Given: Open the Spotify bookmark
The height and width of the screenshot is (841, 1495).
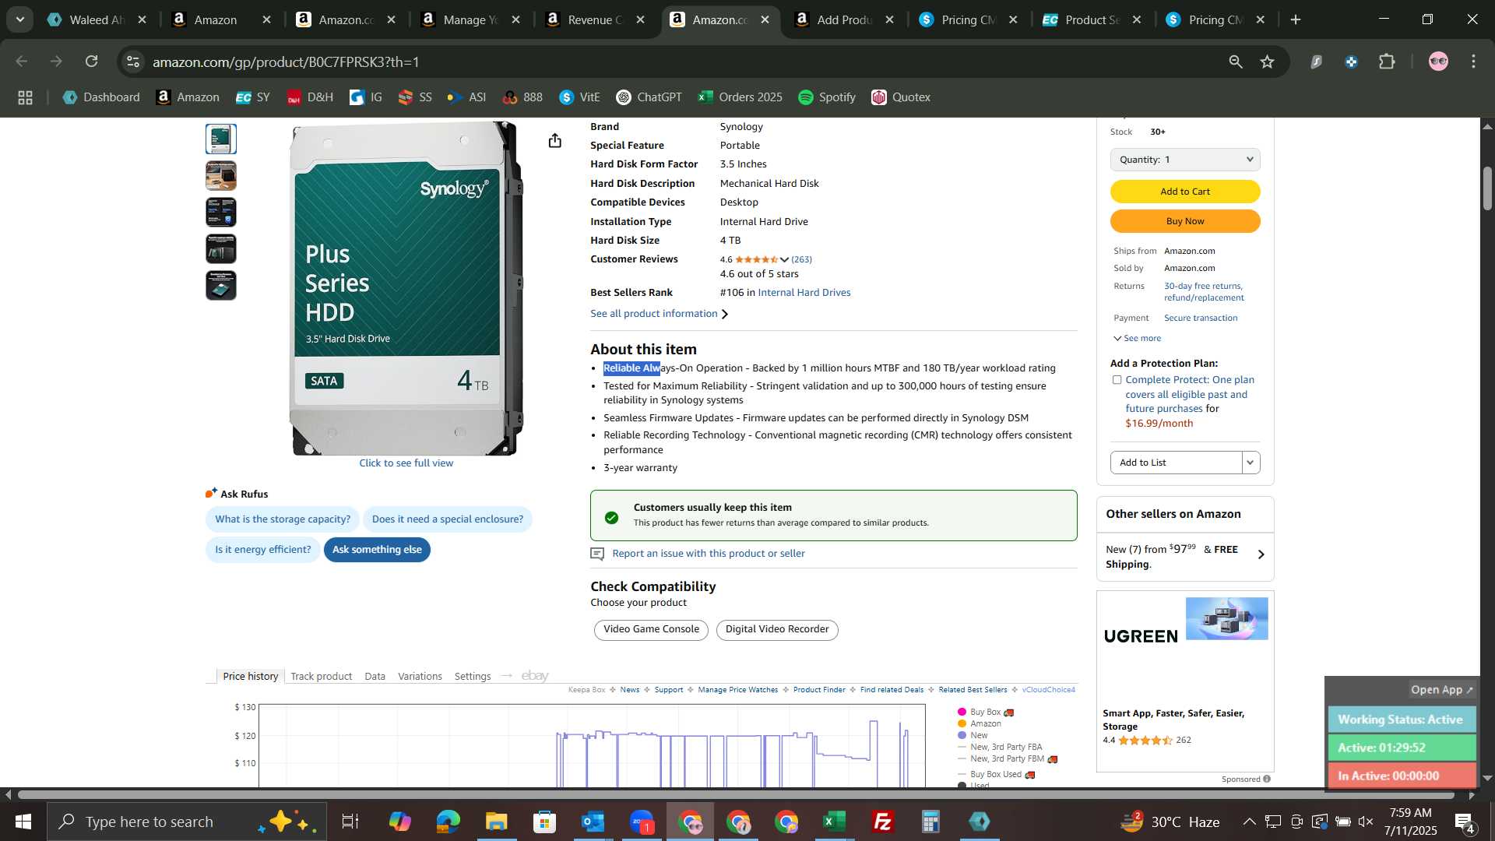Looking at the screenshot, I should coord(827,97).
